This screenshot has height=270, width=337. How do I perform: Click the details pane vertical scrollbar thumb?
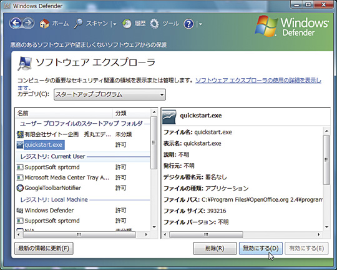coord(326,160)
